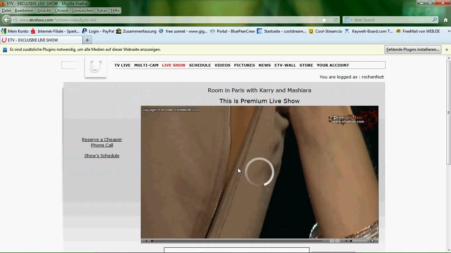Toggle fullscreen mode in the video player
The image size is (451, 253).
point(372,241)
